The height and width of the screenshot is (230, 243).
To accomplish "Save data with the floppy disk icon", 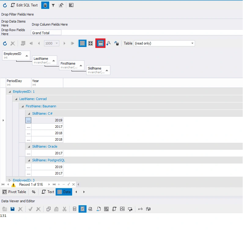I will 13,209.
